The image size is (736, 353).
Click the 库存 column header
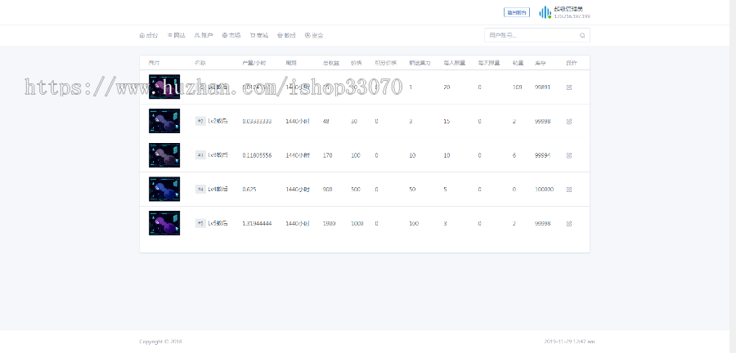pos(541,63)
